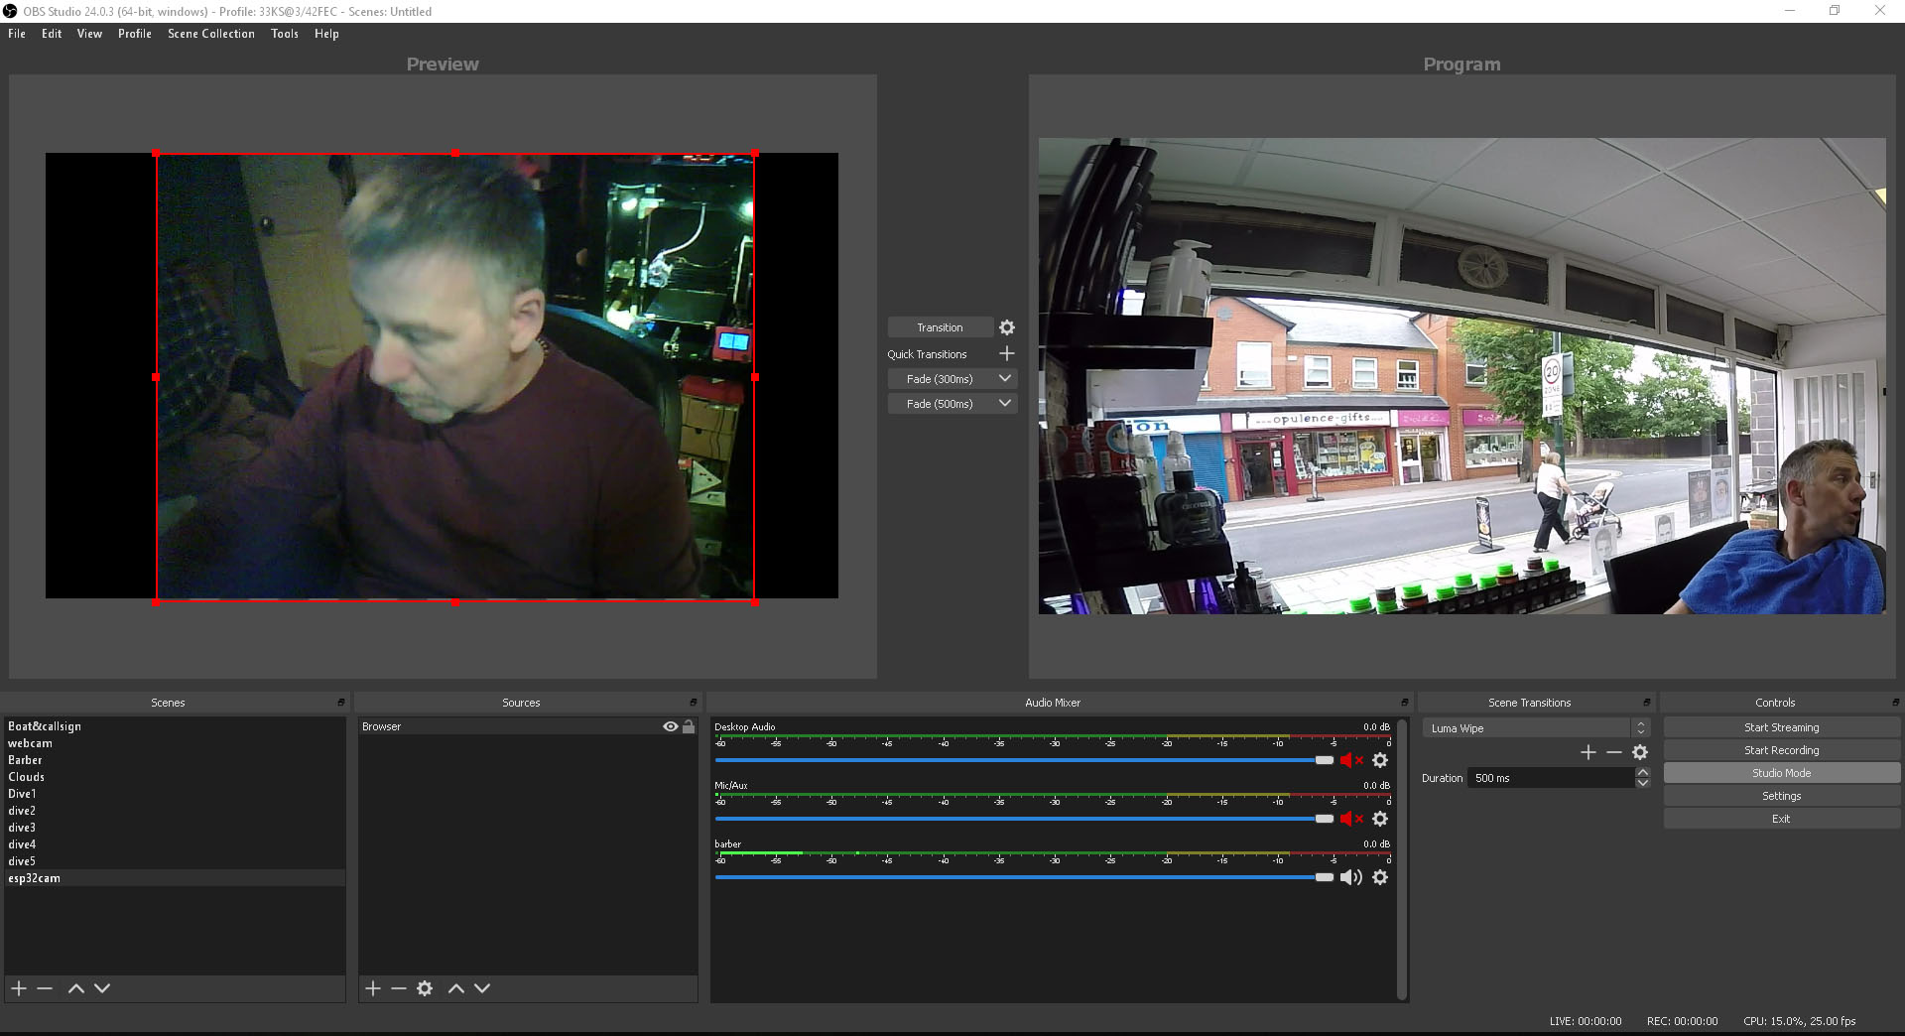The image size is (1905, 1036).
Task: Click the barber volume slider
Action: coord(1024,877)
